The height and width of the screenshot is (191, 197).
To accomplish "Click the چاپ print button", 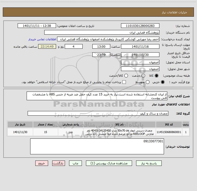I will coord(75,163).
